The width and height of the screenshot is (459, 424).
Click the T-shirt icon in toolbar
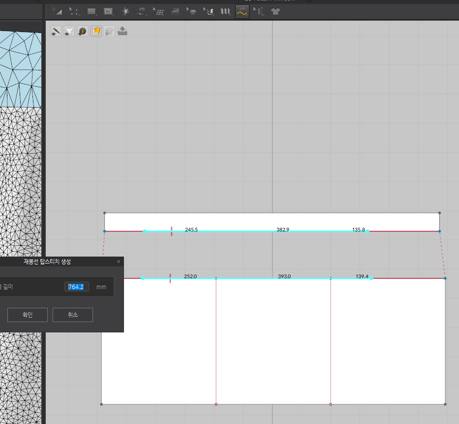(x=275, y=11)
